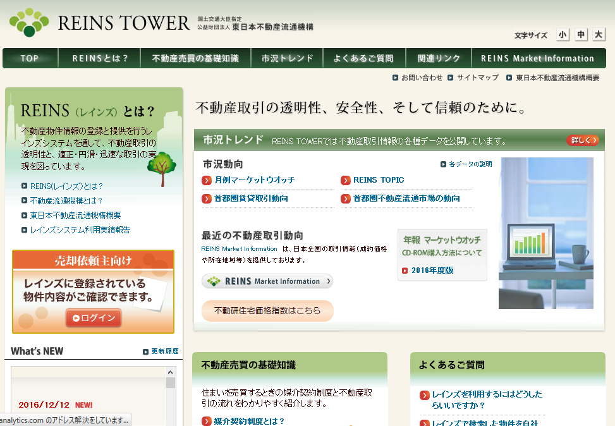Viewport: 615px width, 426px height.
Task: Click the REINS Market Information pill button with tree icon
Action: pos(267,281)
